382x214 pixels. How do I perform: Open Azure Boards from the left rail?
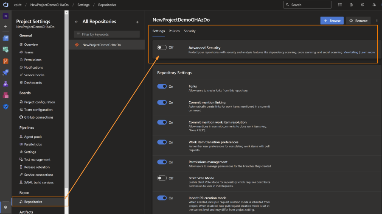6,49
